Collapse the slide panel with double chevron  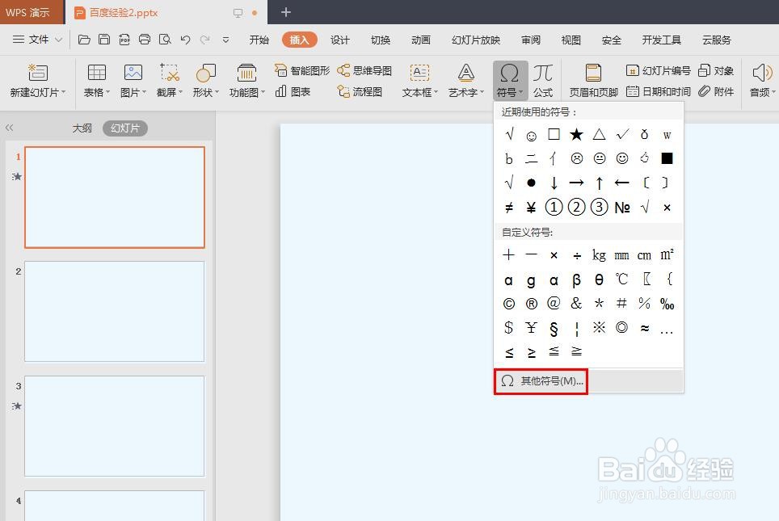coord(9,128)
